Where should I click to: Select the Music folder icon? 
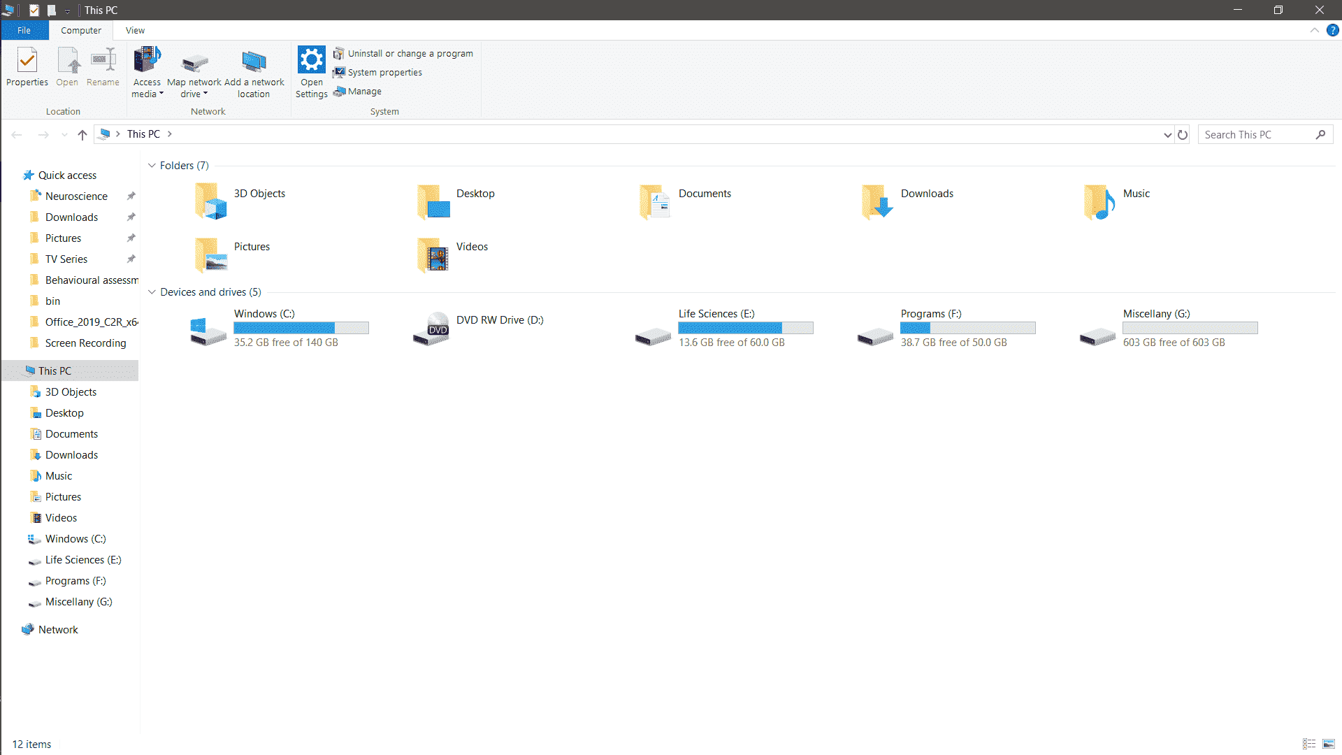1099,201
